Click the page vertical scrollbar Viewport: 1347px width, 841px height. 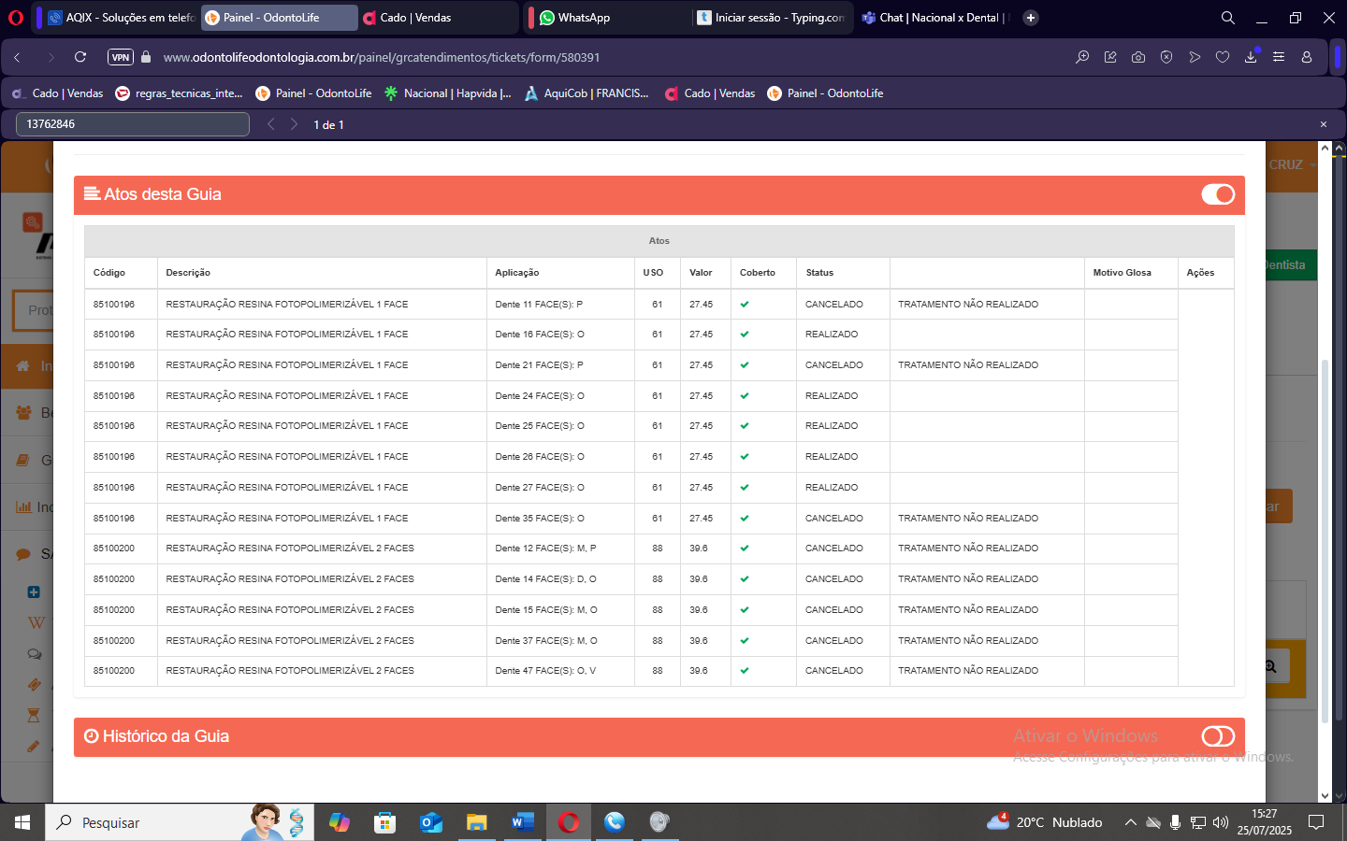pos(1325,540)
